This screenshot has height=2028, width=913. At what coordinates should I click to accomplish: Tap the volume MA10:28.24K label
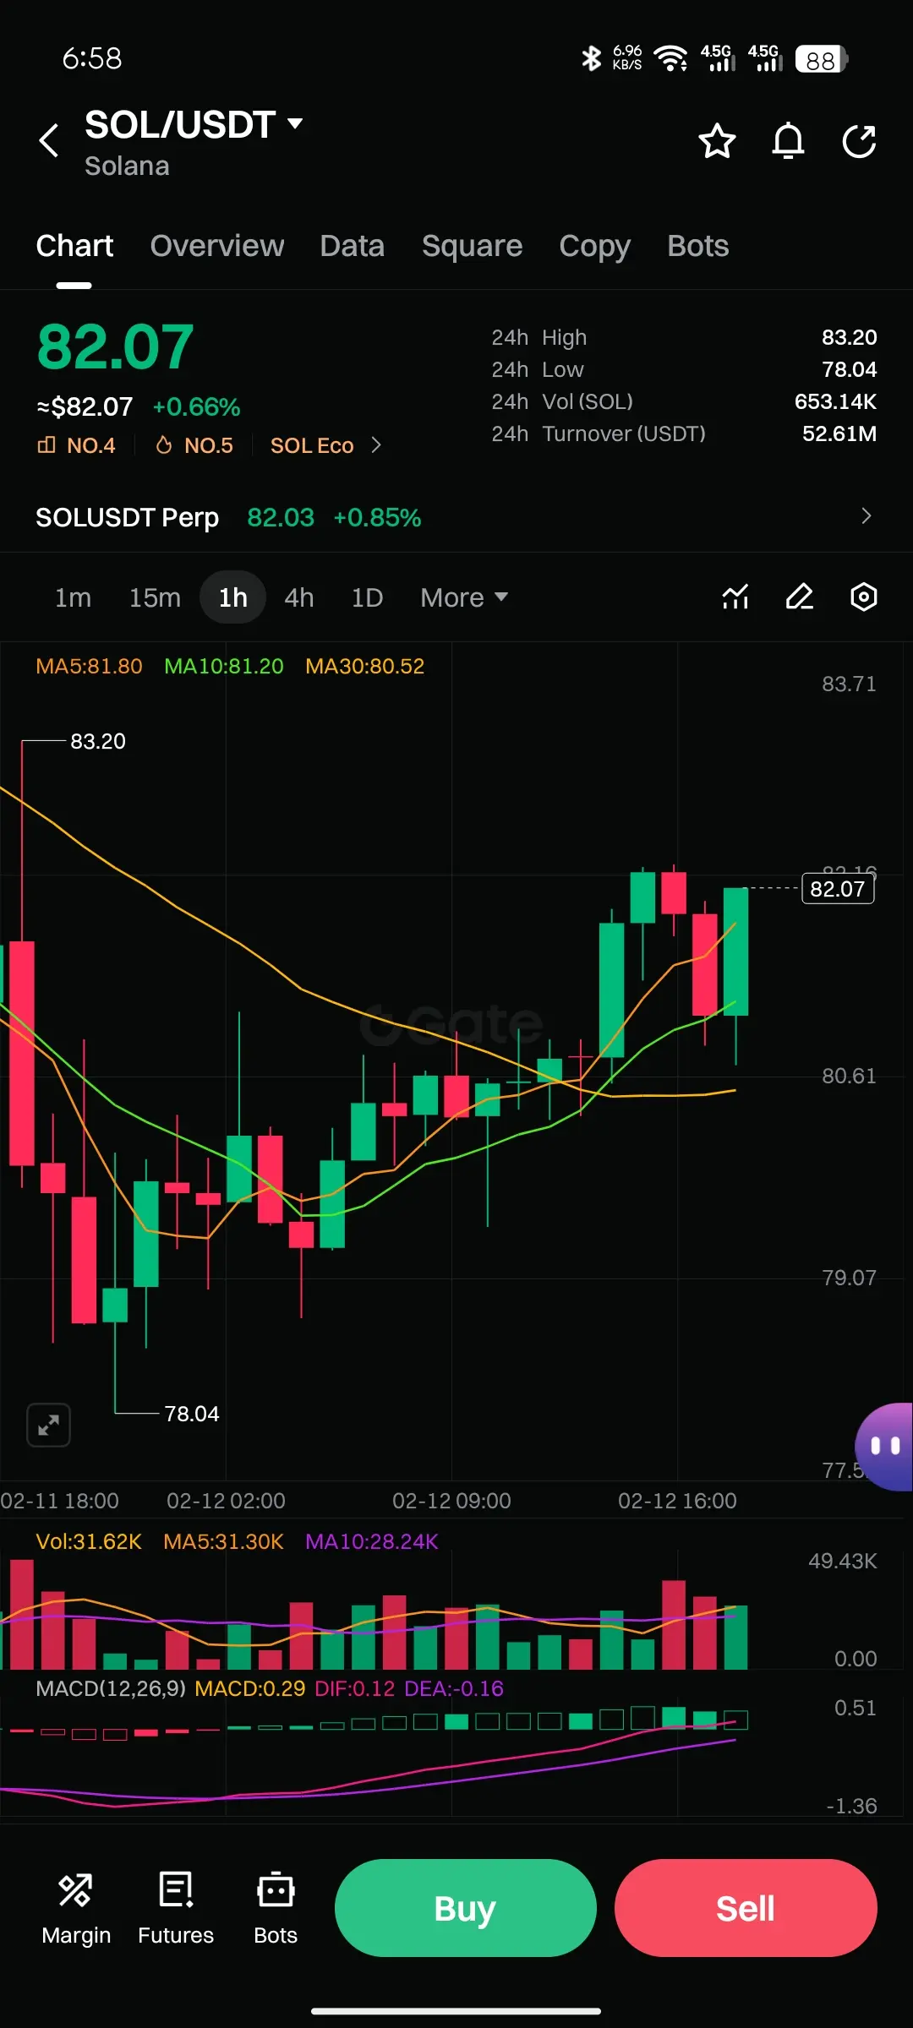click(372, 1541)
